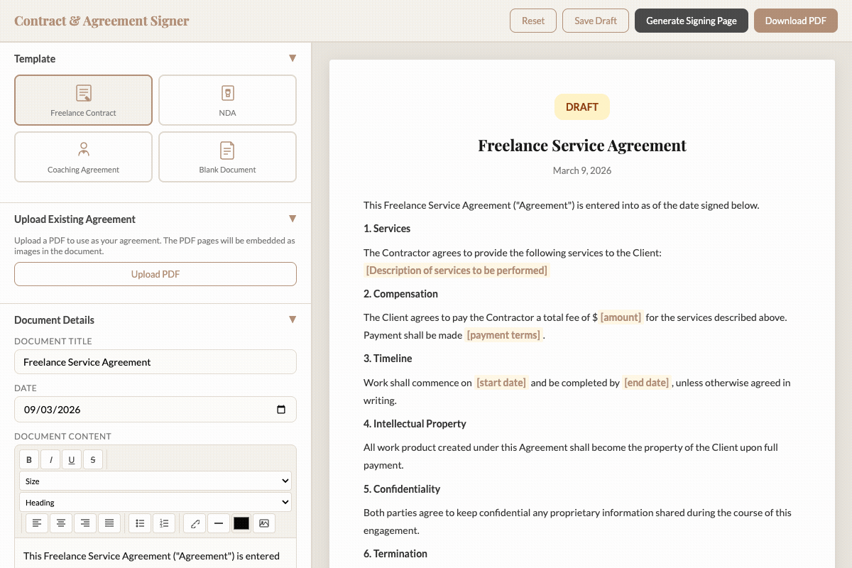Image resolution: width=852 pixels, height=568 pixels.
Task: Open the Size dropdown
Action: 155,481
